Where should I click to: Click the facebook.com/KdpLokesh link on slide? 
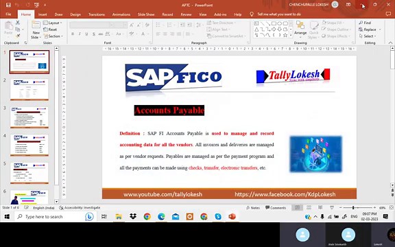(285, 194)
